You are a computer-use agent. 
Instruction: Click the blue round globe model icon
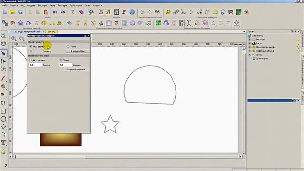coord(132,12)
